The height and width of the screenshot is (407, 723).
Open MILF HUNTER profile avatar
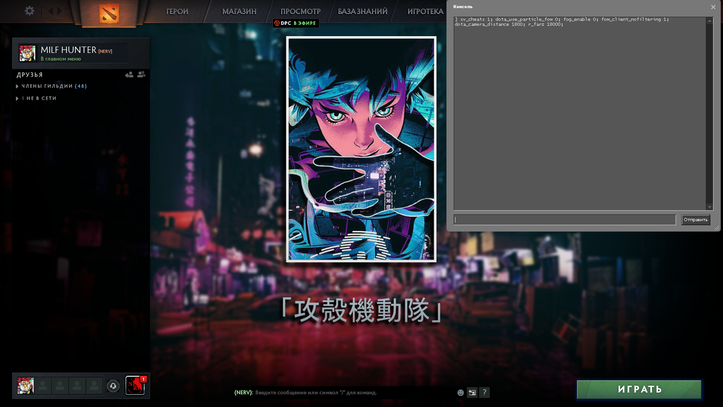tap(27, 53)
